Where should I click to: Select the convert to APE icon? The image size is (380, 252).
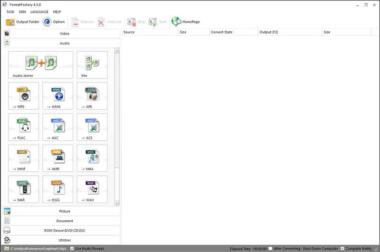click(92, 96)
